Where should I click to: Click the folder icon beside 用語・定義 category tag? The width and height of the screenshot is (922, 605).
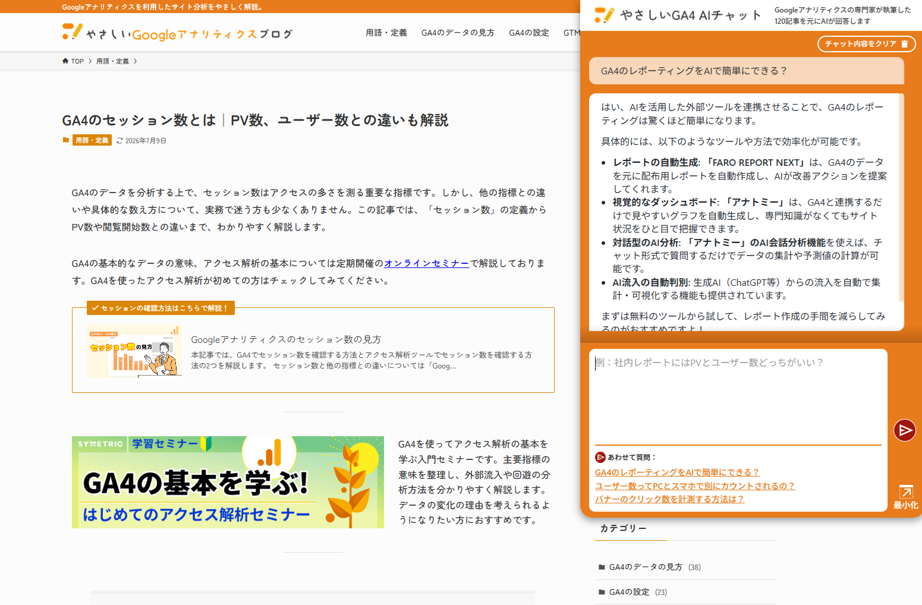pos(66,140)
